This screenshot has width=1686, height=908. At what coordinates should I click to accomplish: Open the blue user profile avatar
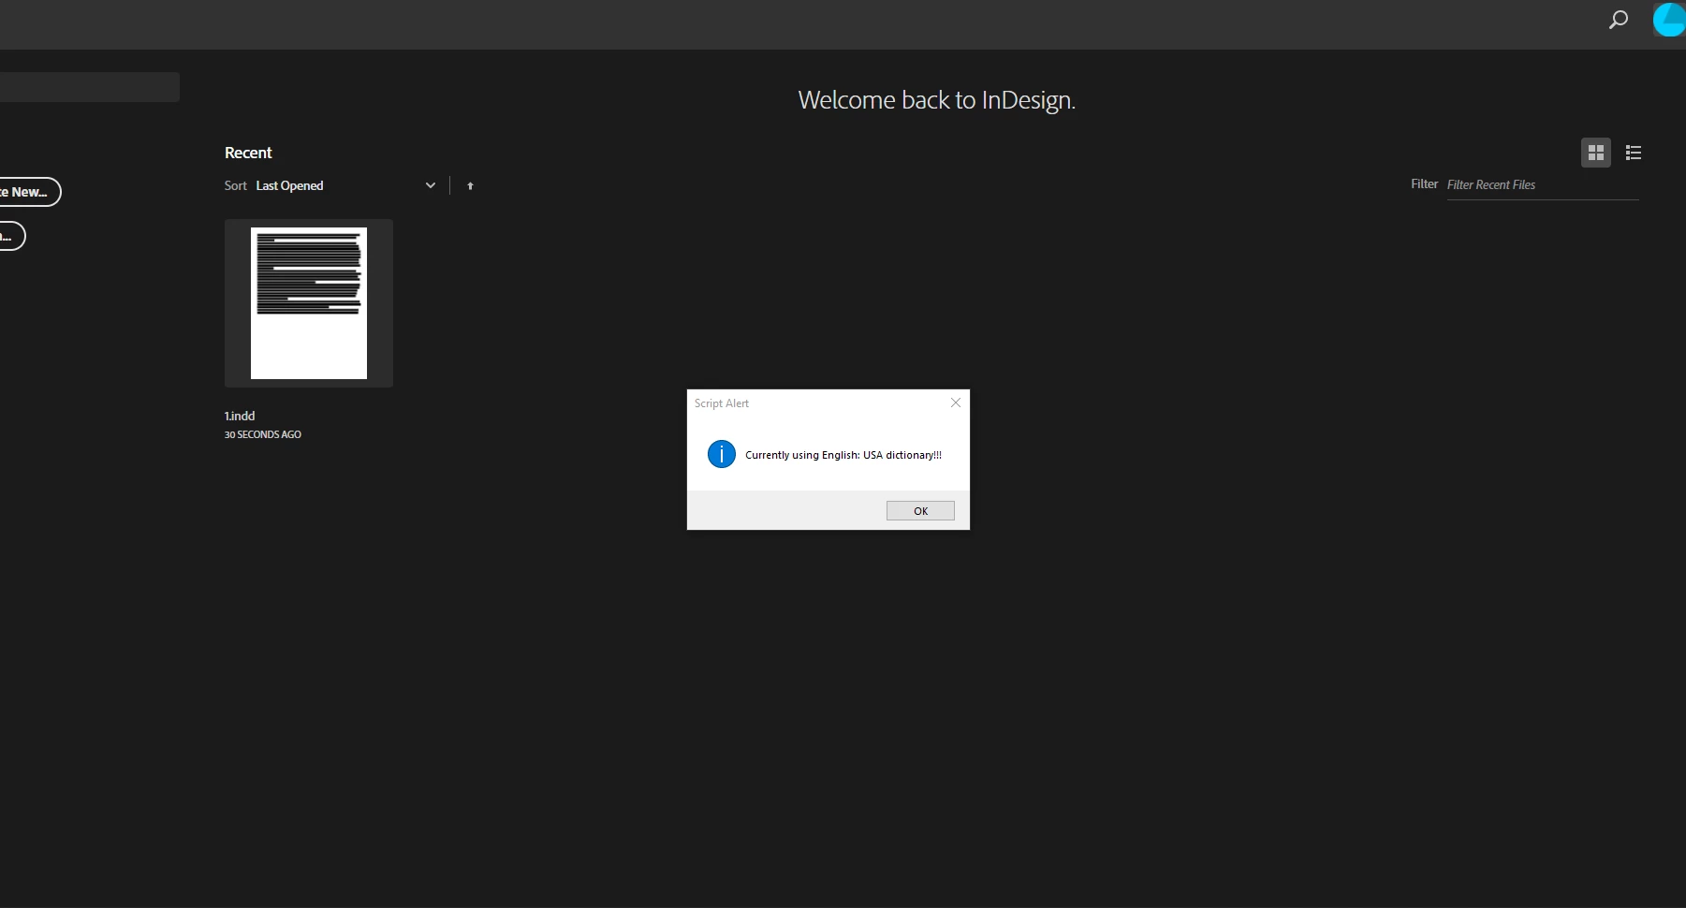[x=1669, y=20]
